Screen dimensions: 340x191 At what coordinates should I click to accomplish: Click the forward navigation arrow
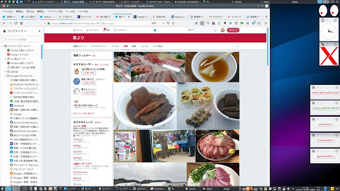tap(10, 23)
